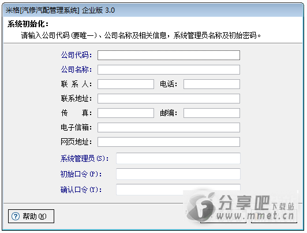
Task: Select the 初始口令(P) password box
Action: click(178, 174)
